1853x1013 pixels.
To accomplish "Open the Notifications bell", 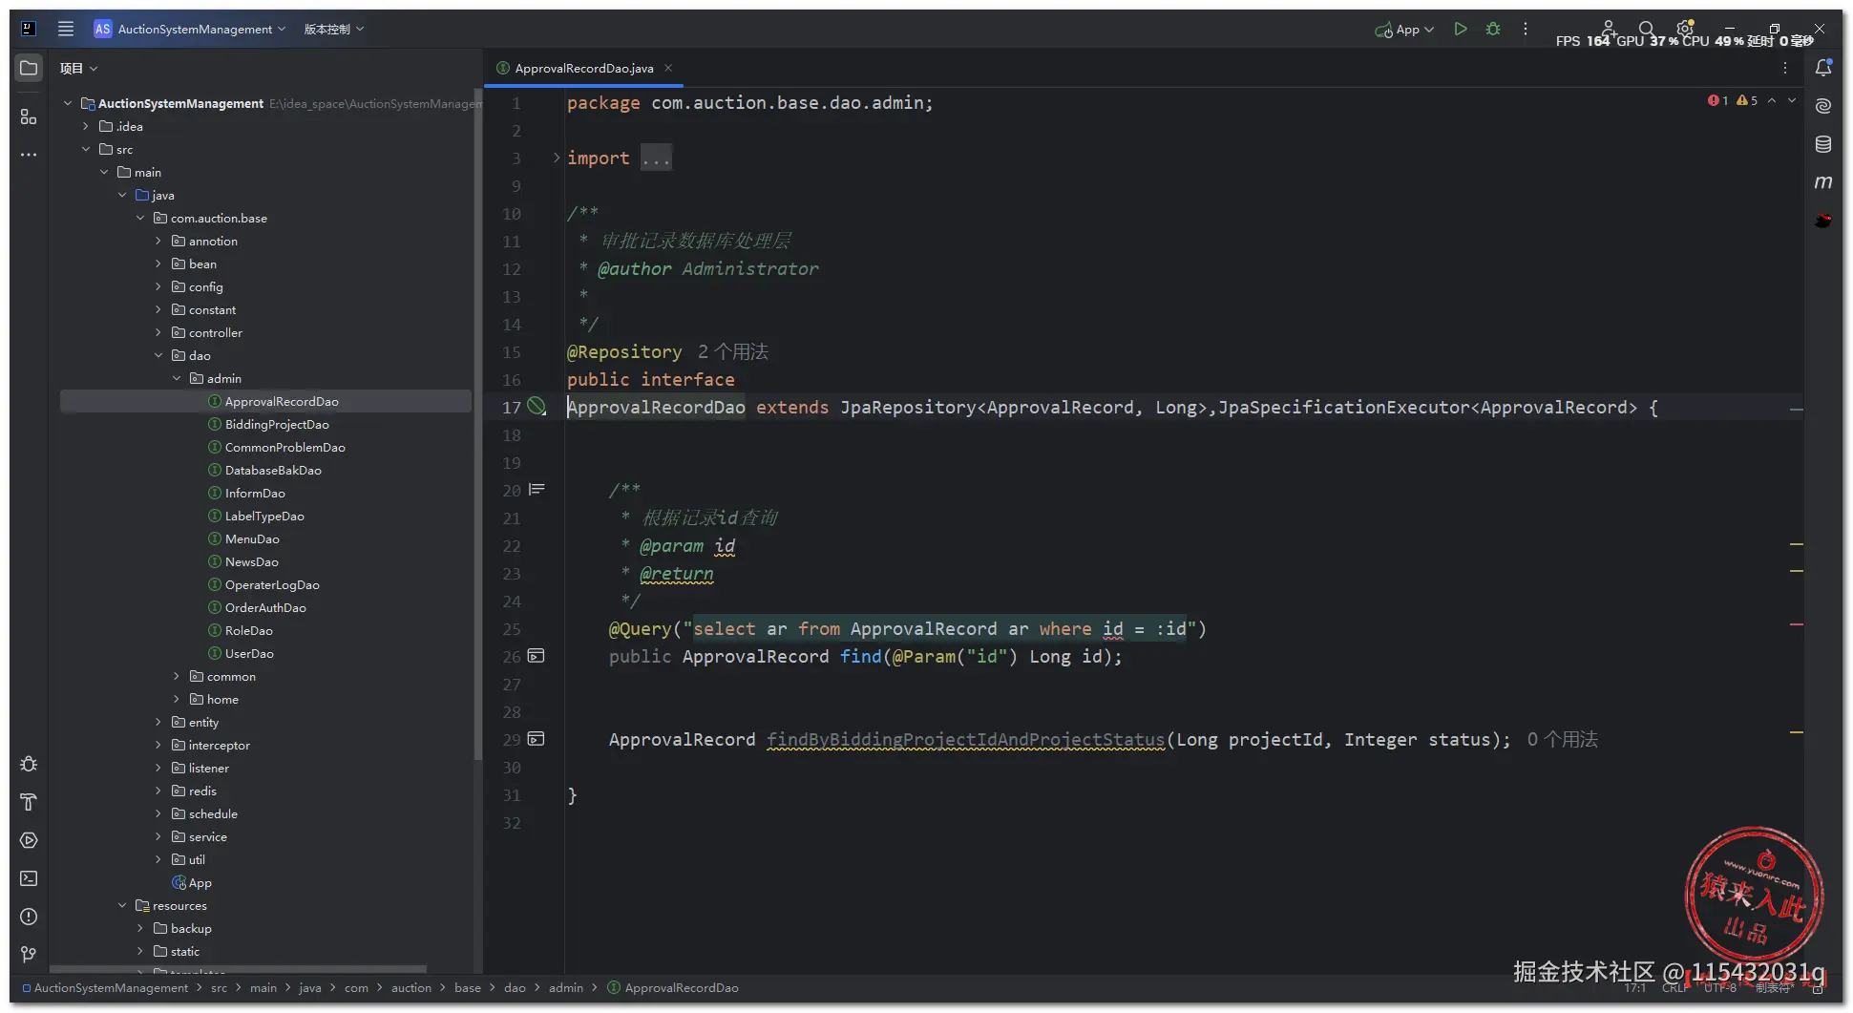I will [1822, 68].
